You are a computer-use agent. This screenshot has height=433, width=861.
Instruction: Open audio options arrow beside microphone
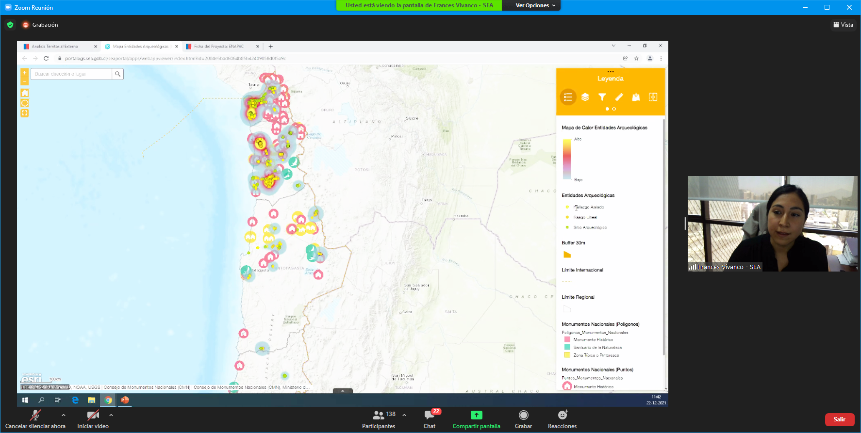coord(64,415)
